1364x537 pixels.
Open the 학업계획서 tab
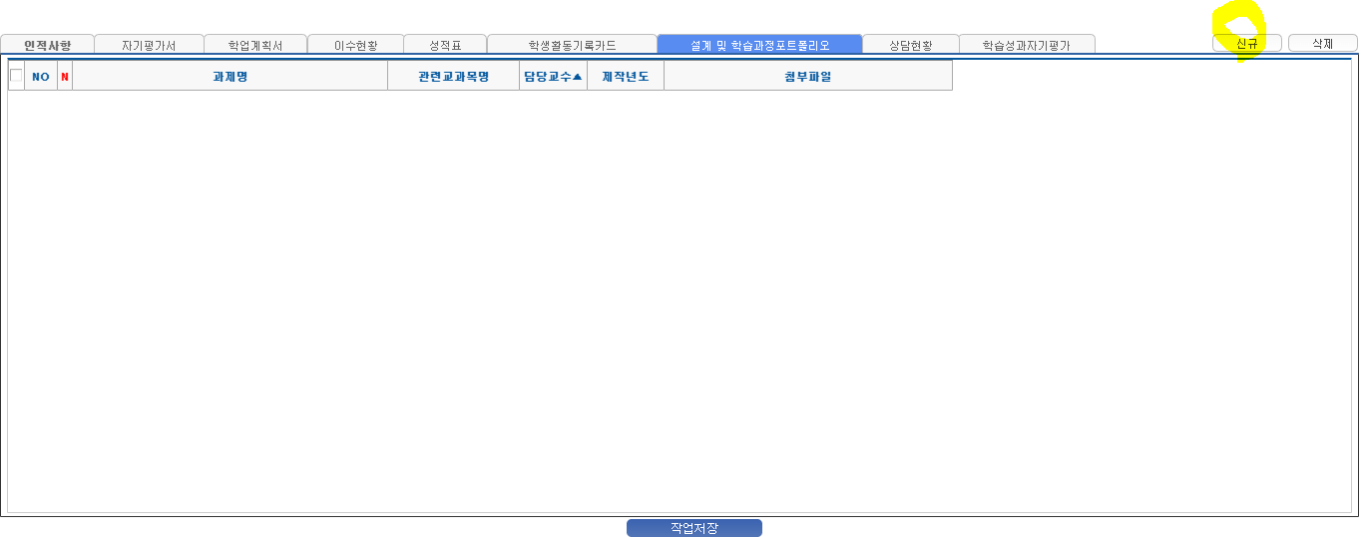pyautogui.click(x=255, y=45)
